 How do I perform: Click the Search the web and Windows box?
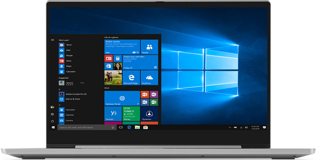point(87,127)
